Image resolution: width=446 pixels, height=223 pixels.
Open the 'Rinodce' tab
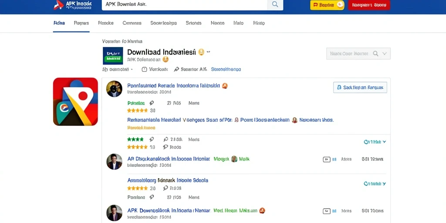click(x=106, y=23)
